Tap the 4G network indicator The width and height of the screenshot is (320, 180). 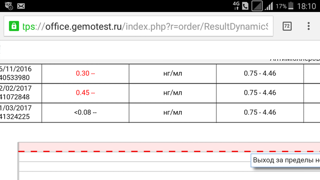coord(236,6)
